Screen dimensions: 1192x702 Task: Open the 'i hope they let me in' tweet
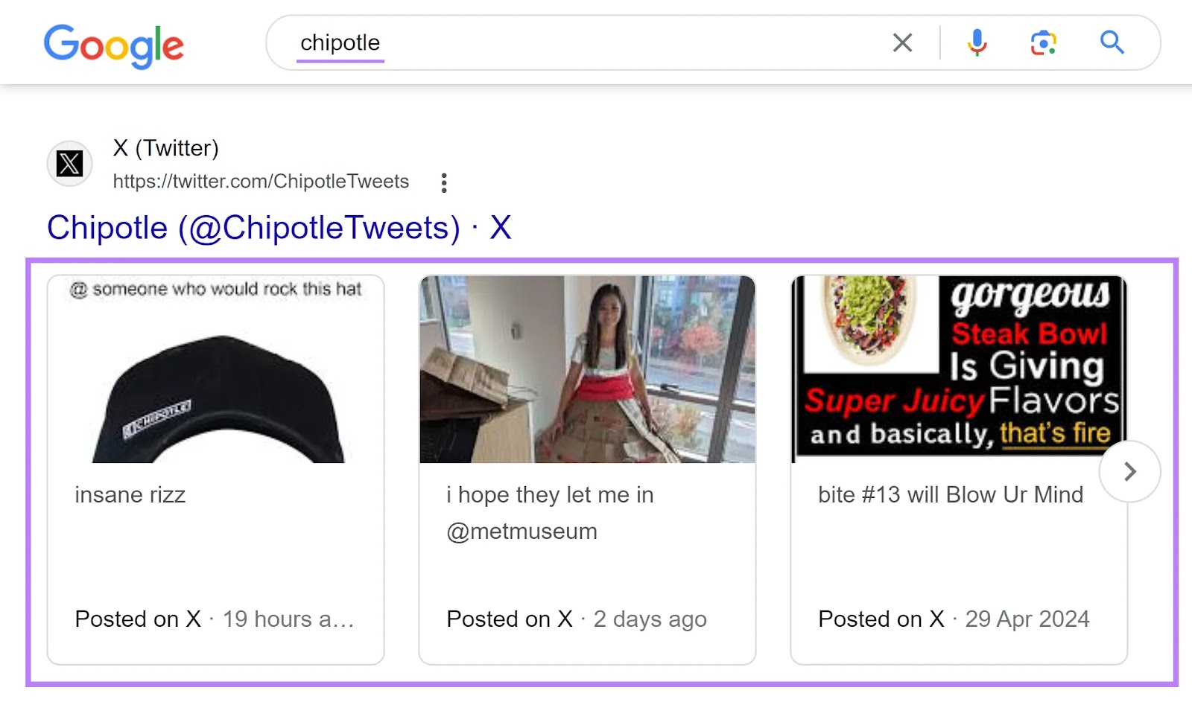click(x=549, y=494)
